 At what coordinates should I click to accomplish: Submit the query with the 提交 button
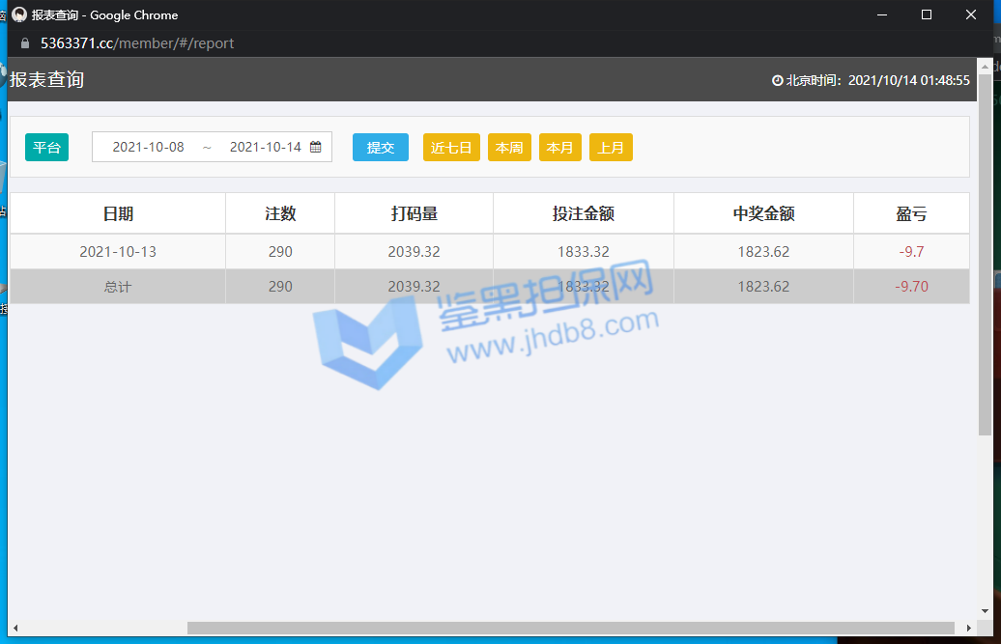(x=380, y=148)
